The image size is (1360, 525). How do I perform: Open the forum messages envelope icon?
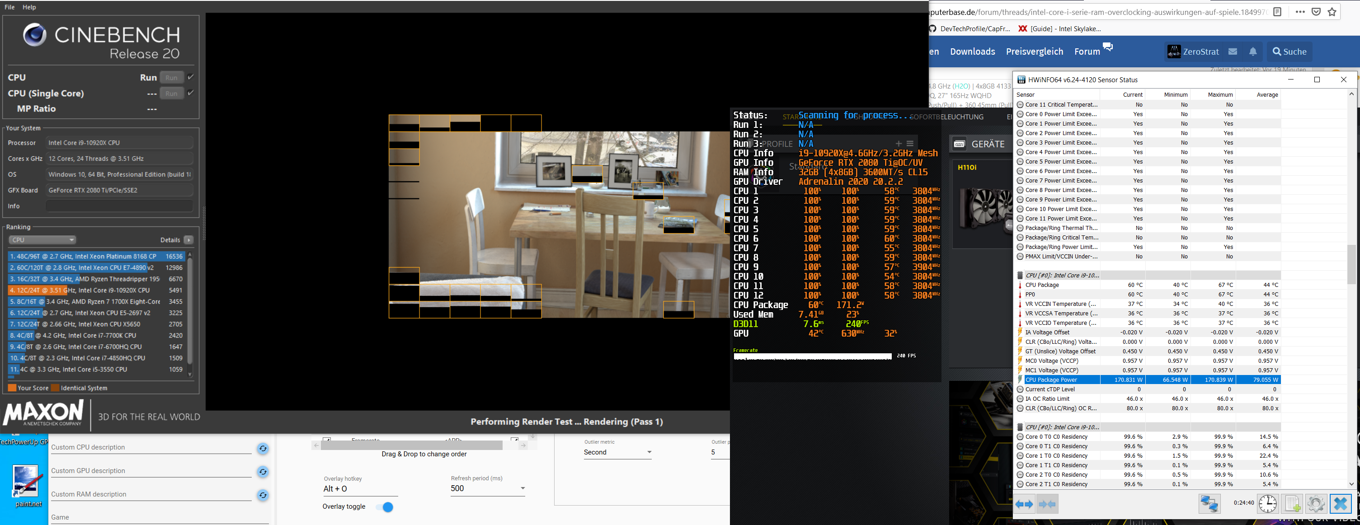[1233, 51]
